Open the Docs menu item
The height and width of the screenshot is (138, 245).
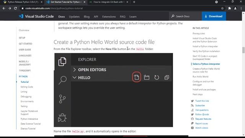[x=62, y=16]
